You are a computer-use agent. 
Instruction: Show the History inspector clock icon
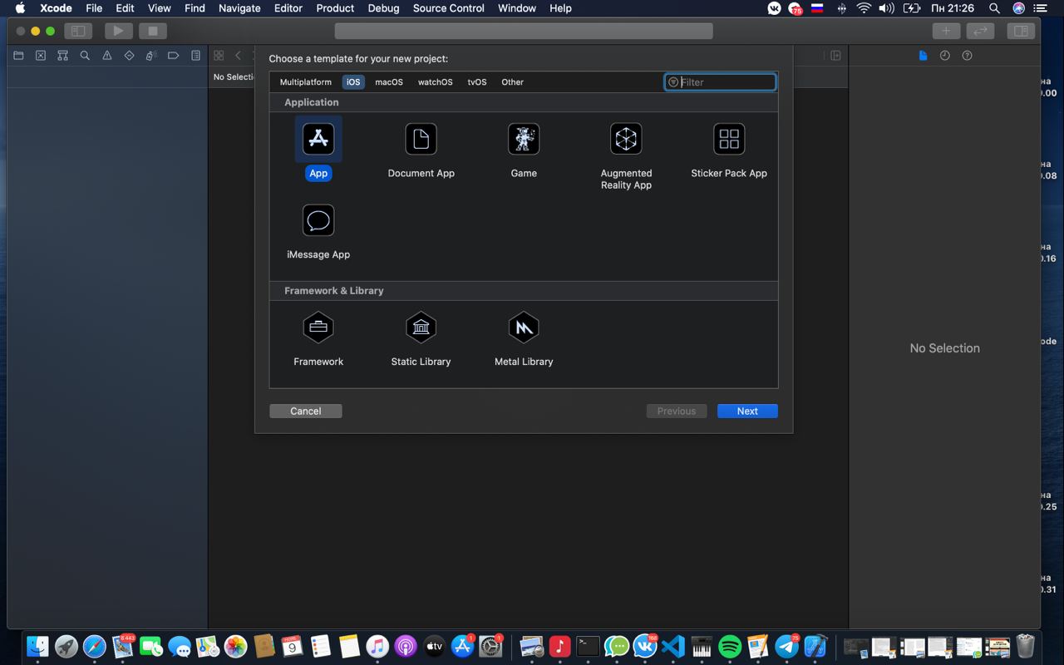point(945,56)
